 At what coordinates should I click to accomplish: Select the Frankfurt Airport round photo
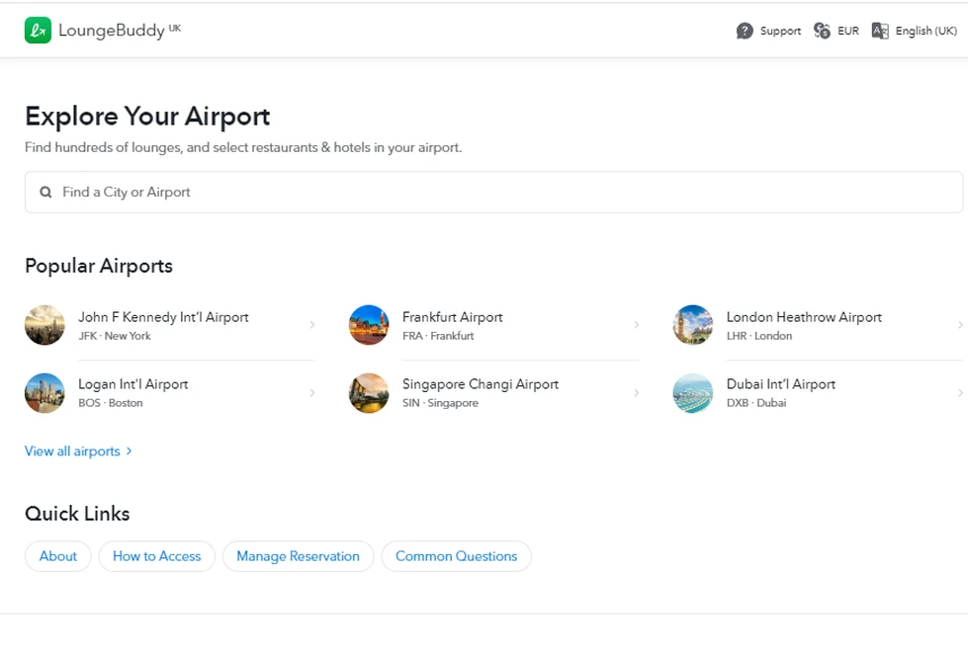pos(369,325)
